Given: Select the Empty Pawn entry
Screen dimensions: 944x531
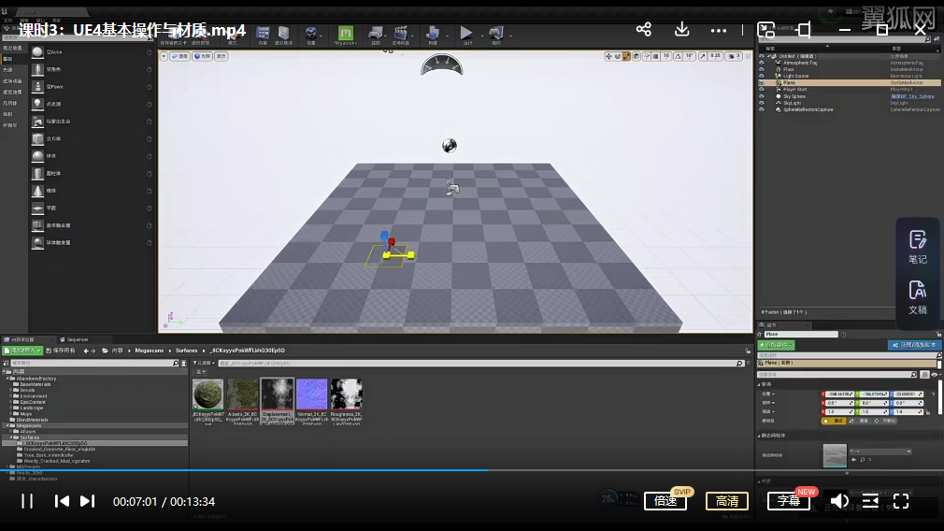Looking at the screenshot, I should pyautogui.click(x=92, y=87).
